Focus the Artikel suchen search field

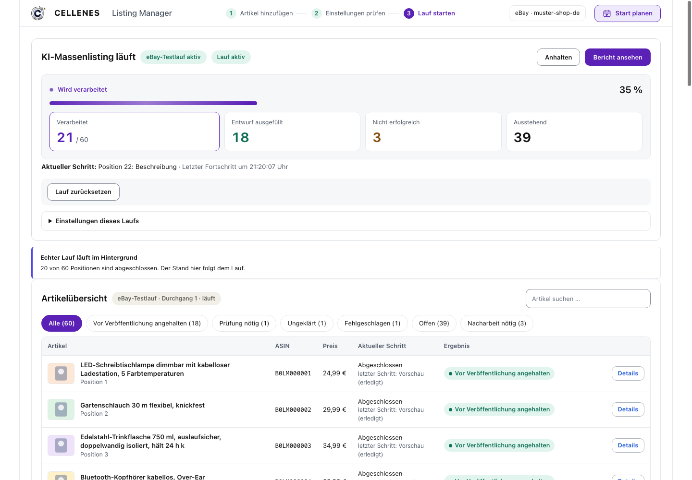(x=588, y=299)
